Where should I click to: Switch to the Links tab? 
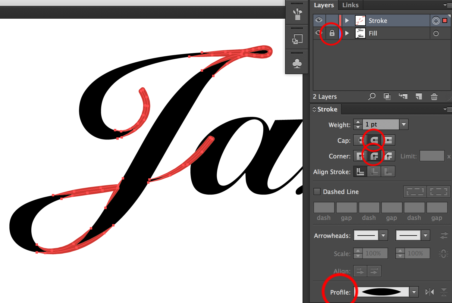[x=350, y=5]
